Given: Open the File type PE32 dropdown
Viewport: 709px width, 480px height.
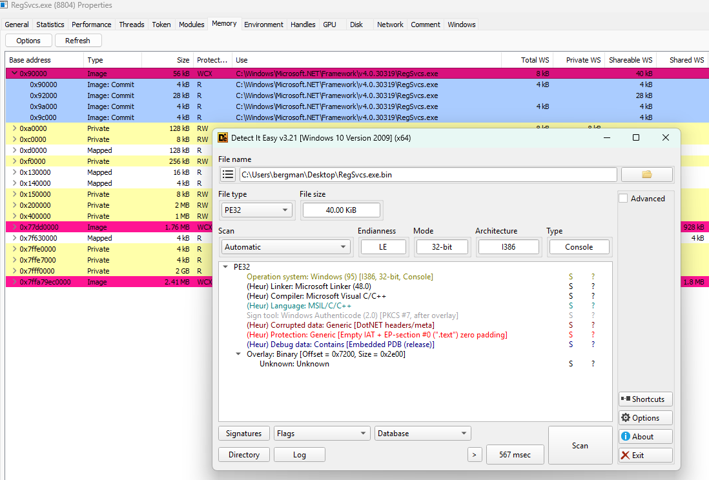Looking at the screenshot, I should tap(256, 210).
